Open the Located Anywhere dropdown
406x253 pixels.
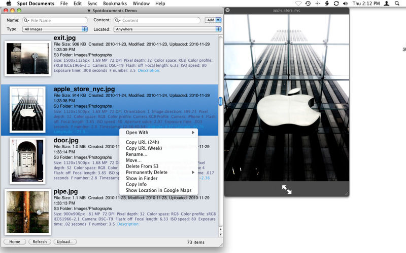[x=167, y=29]
